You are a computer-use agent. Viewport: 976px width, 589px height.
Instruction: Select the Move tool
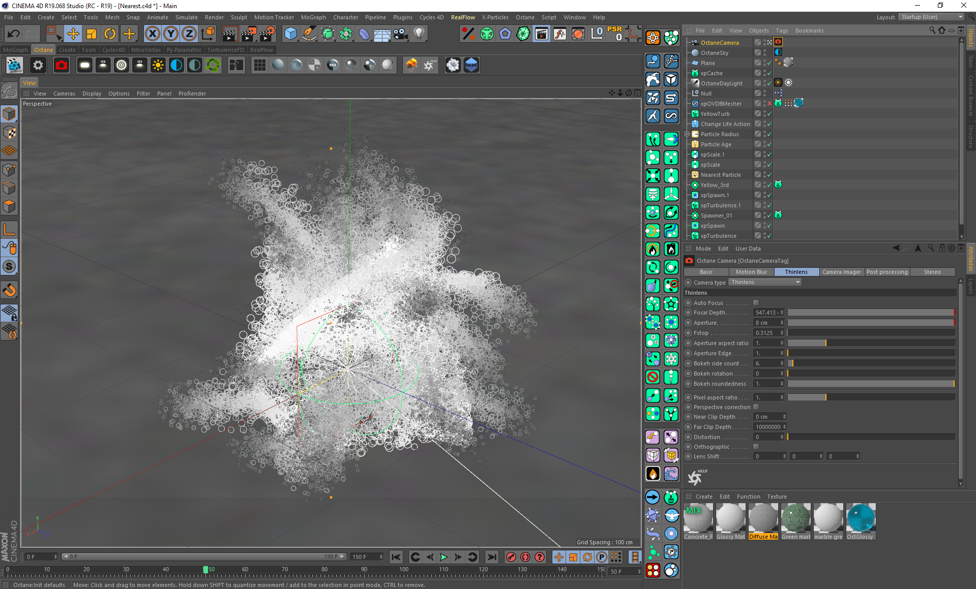point(73,34)
